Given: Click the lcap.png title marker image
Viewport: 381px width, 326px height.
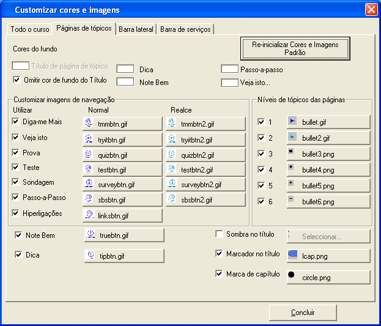Looking at the screenshot, I should pyautogui.click(x=328, y=255).
